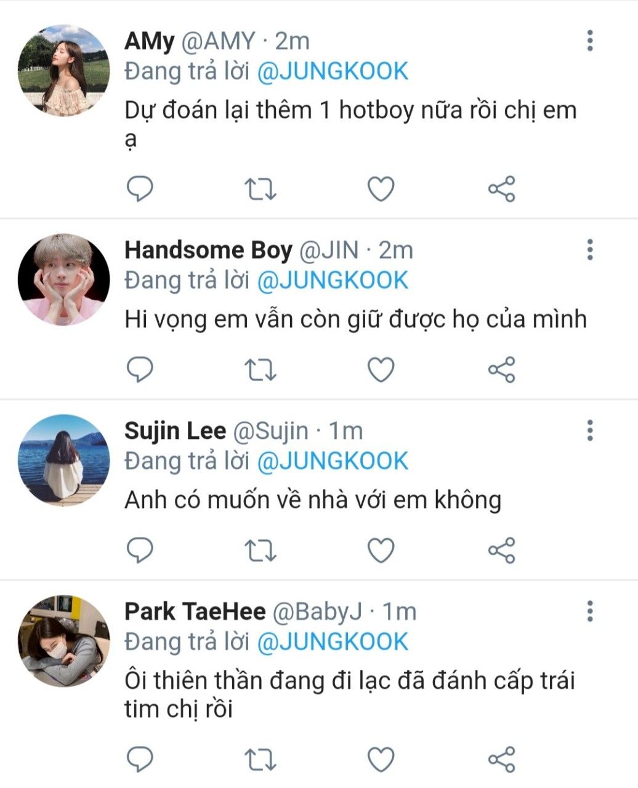Image resolution: width=638 pixels, height=788 pixels.
Task: Share Sujin Lee's tweet
Action: click(501, 550)
